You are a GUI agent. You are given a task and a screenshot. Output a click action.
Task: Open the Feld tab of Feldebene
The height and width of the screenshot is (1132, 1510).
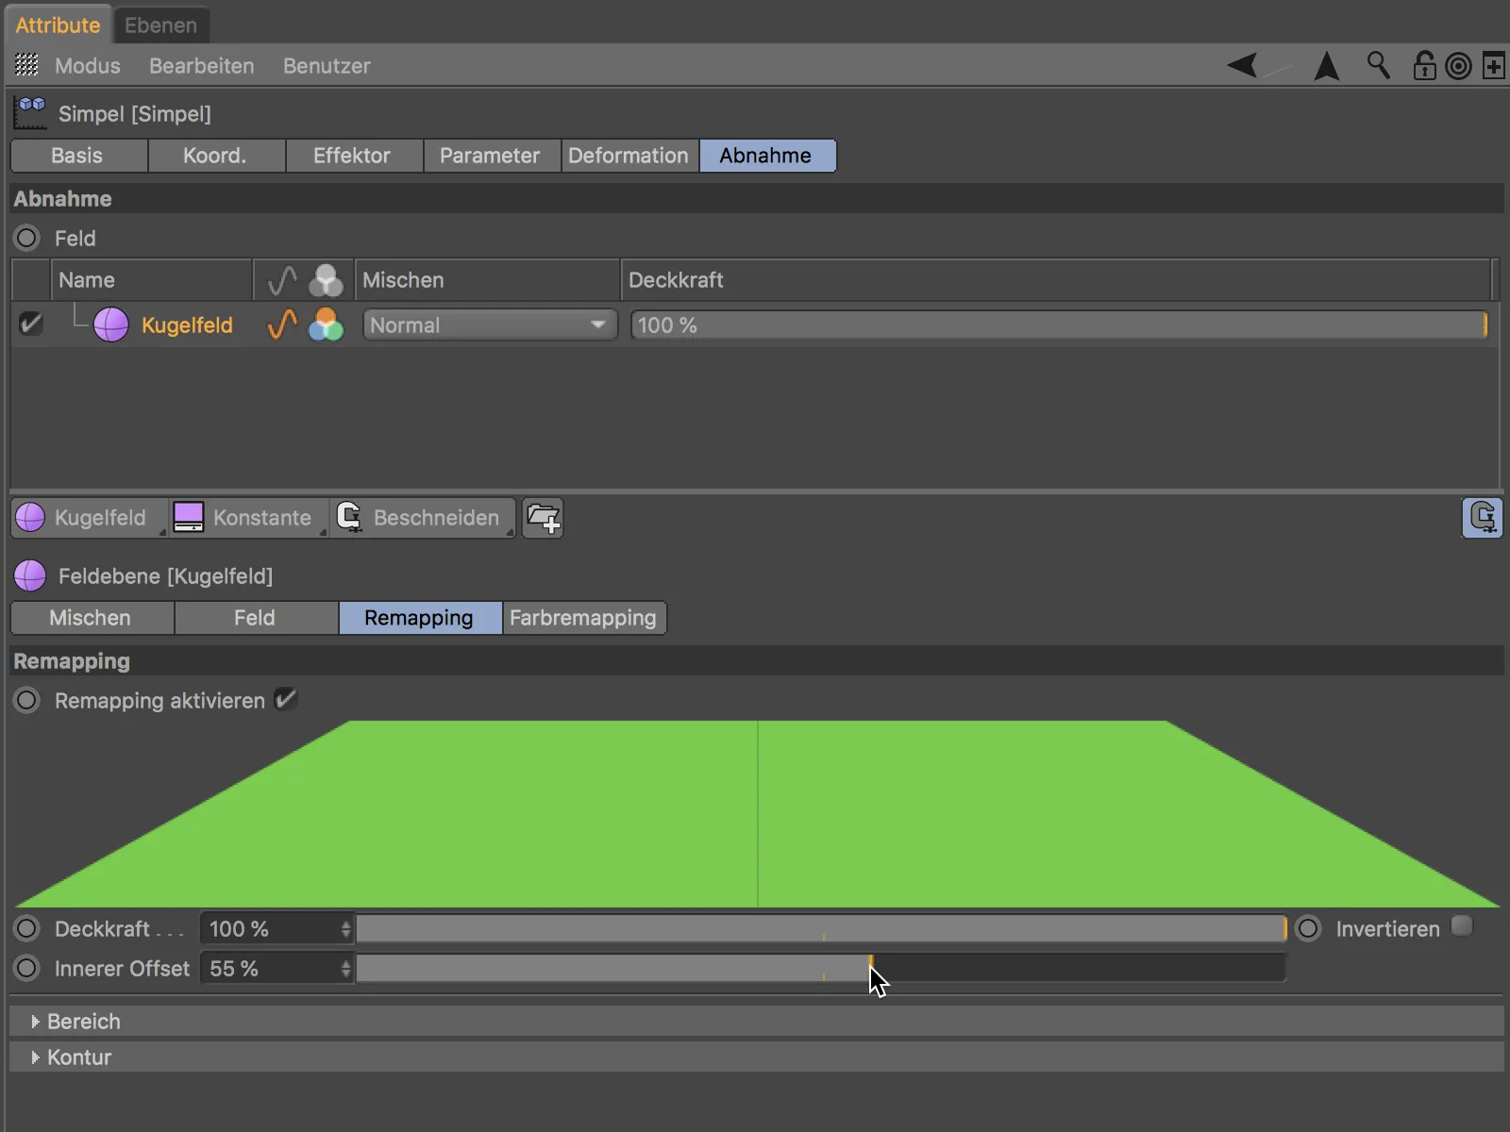point(257,618)
